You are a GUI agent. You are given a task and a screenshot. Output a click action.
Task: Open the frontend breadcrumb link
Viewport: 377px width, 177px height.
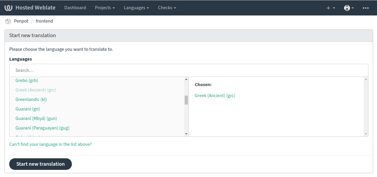pyautogui.click(x=44, y=21)
